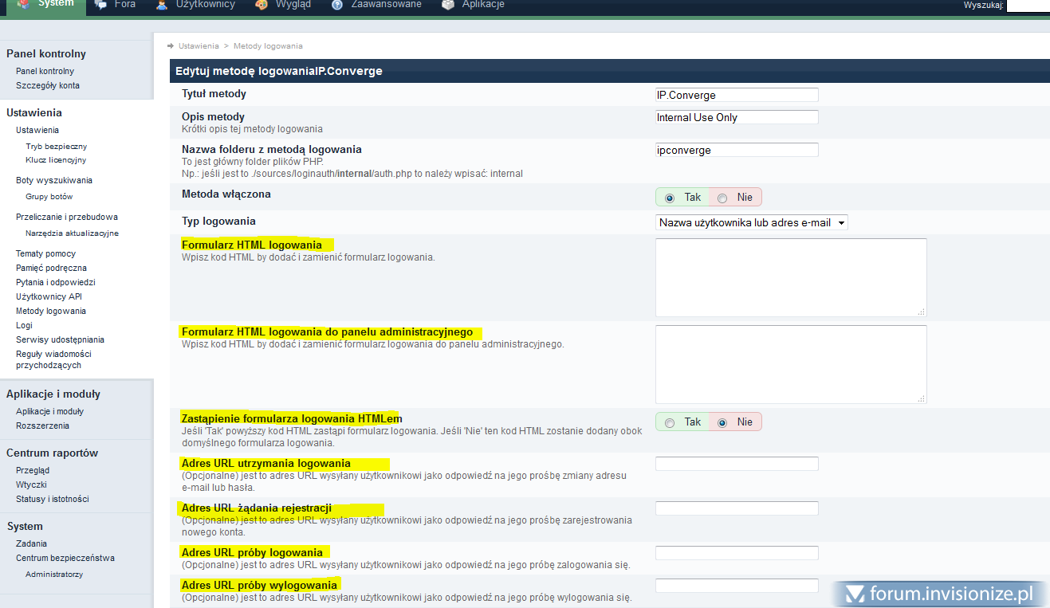Click the System tab icon
The height and width of the screenshot is (608, 1050).
[x=25, y=5]
